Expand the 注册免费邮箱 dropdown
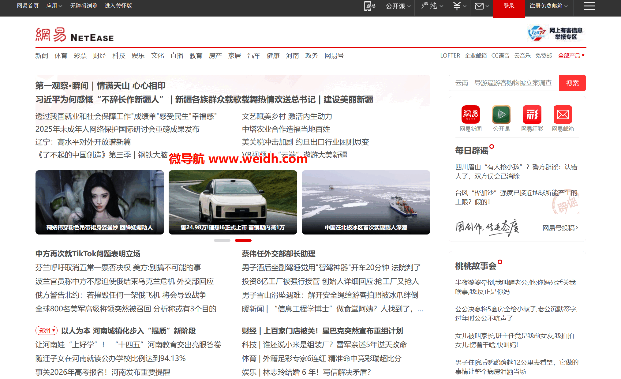Screen dimensions: 621x379 tap(548, 6)
